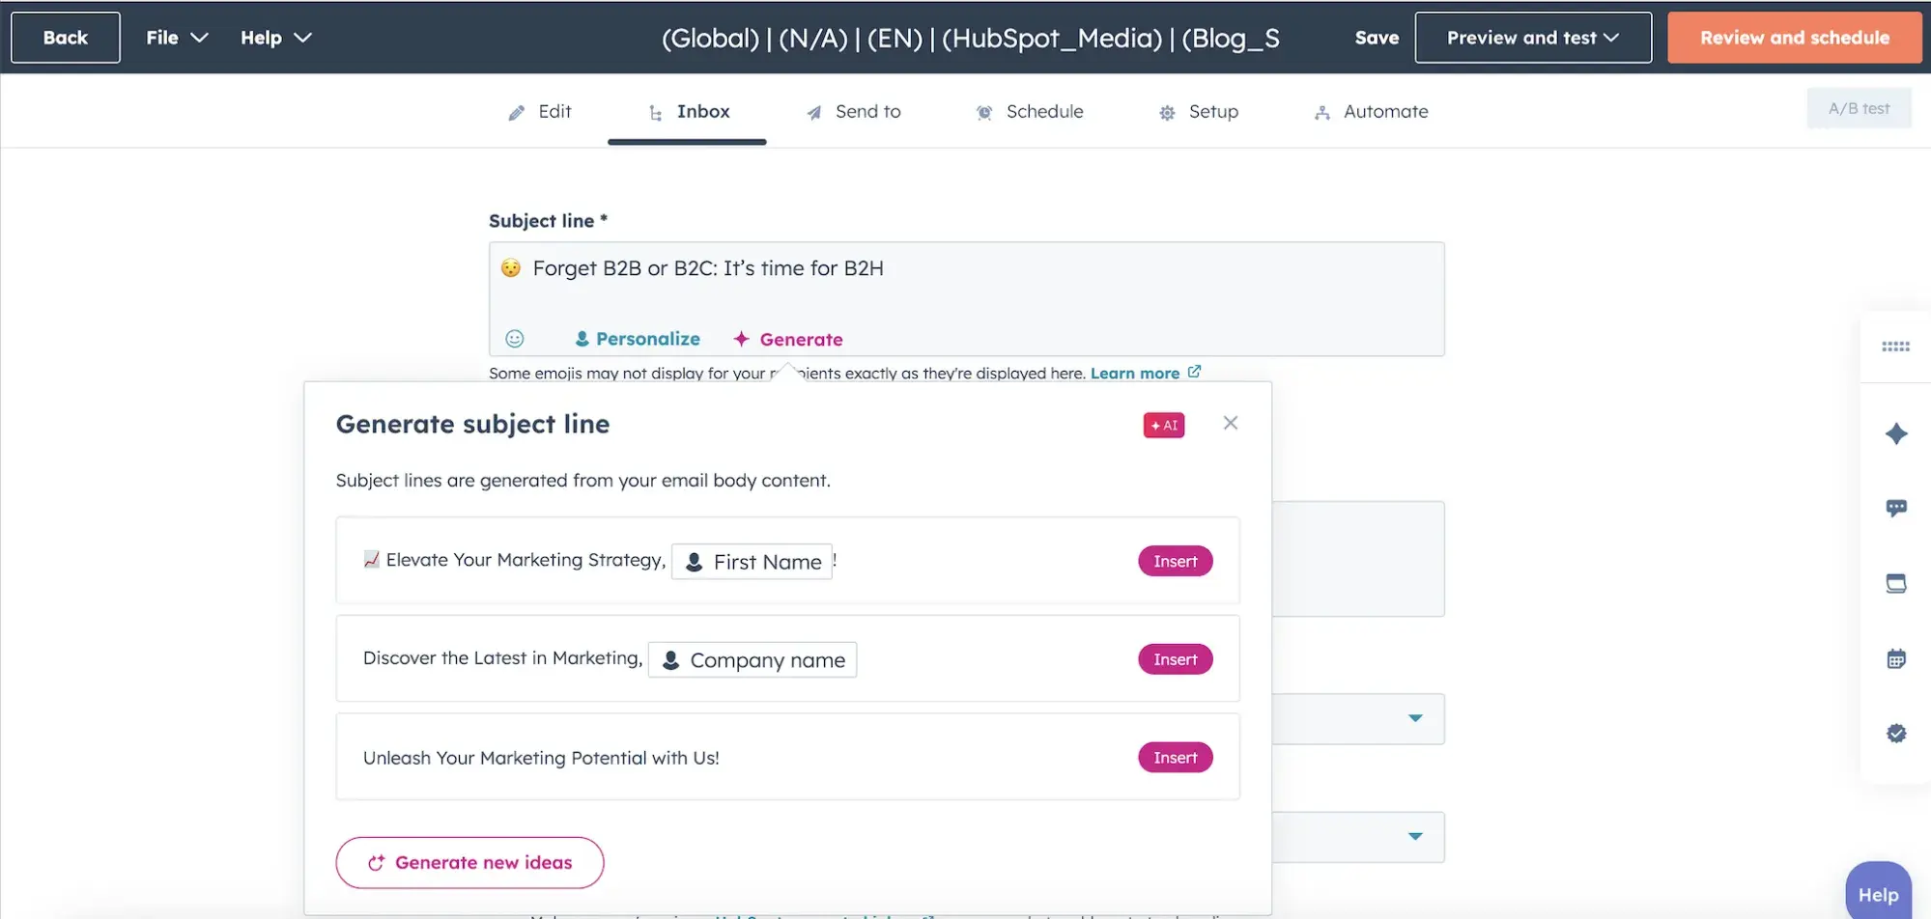Click the Generate sparkle option under the subject line
Viewport: 1931px width, 919px height.
tap(787, 339)
